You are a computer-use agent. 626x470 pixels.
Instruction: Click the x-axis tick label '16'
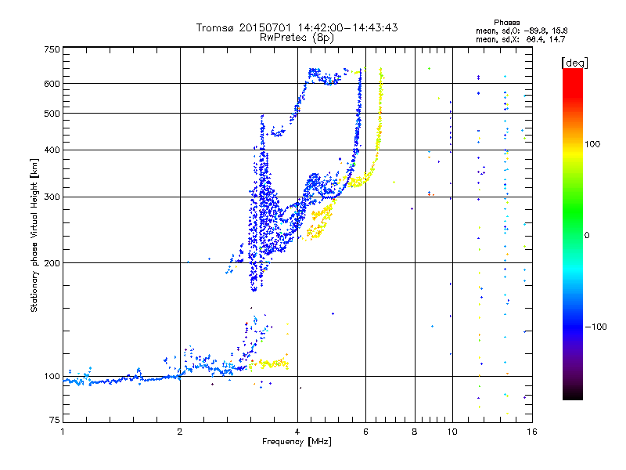532,432
